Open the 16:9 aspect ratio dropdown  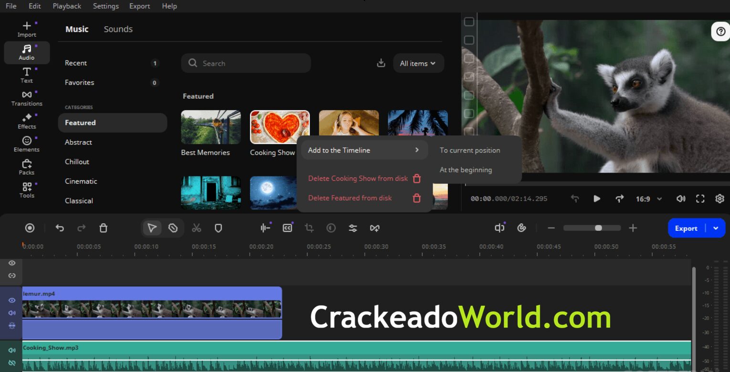(649, 198)
